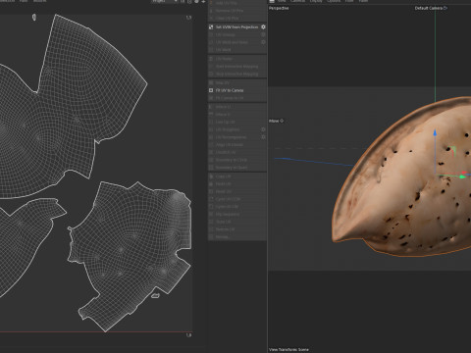
Task: Click the Perspective viewport label
Action: click(279, 8)
